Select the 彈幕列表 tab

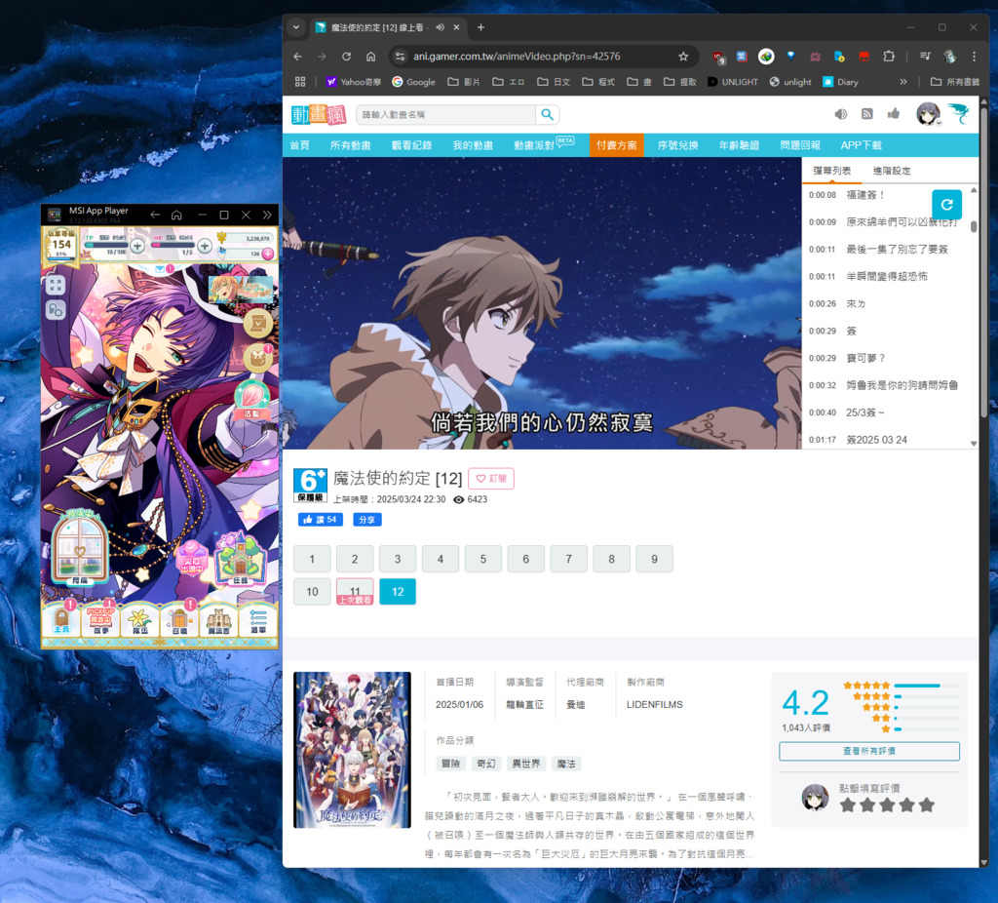[x=831, y=171]
